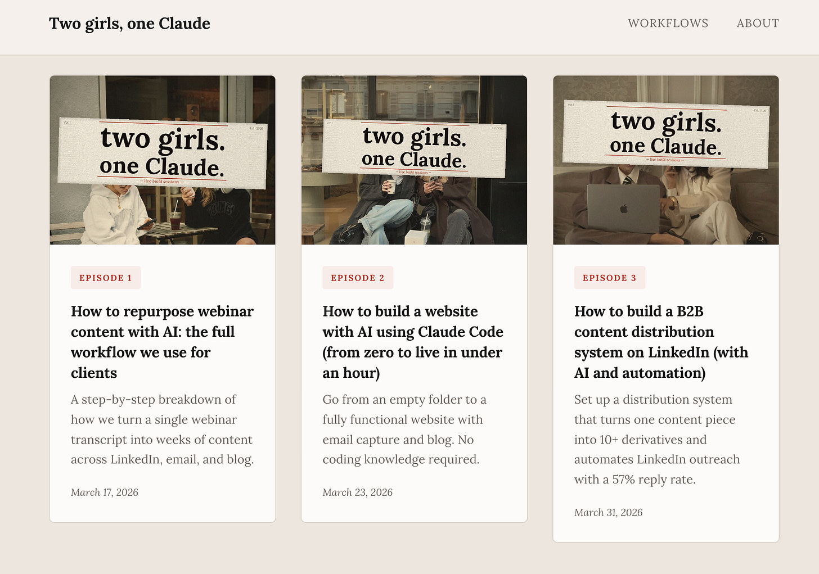Click the date 'March 23, 2026'
This screenshot has width=819, height=574.
point(358,492)
